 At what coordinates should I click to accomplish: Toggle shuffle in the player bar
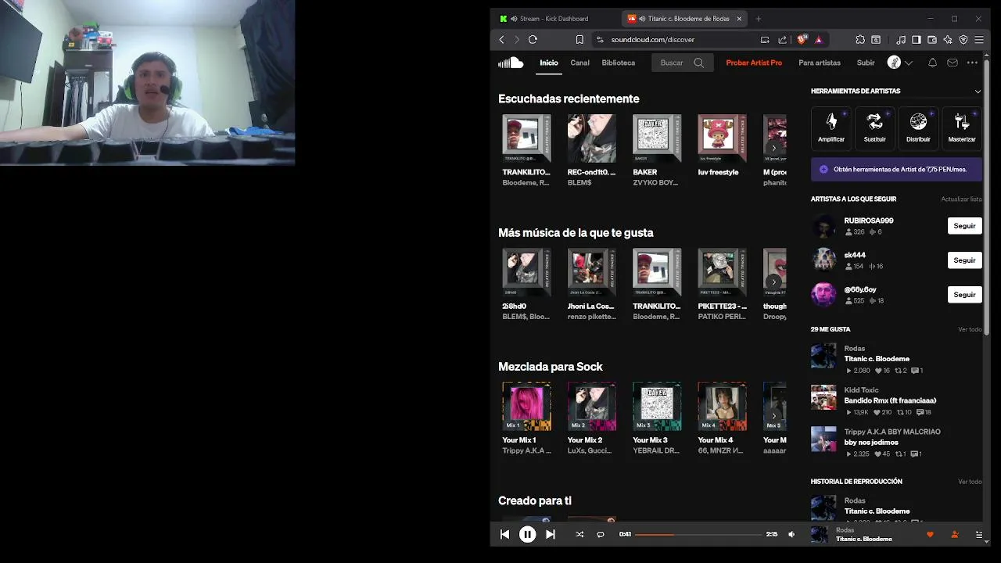tap(579, 534)
